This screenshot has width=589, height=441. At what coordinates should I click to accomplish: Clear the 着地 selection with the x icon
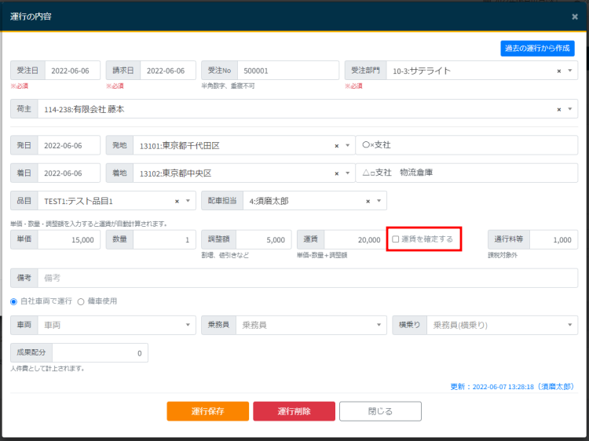(x=336, y=173)
